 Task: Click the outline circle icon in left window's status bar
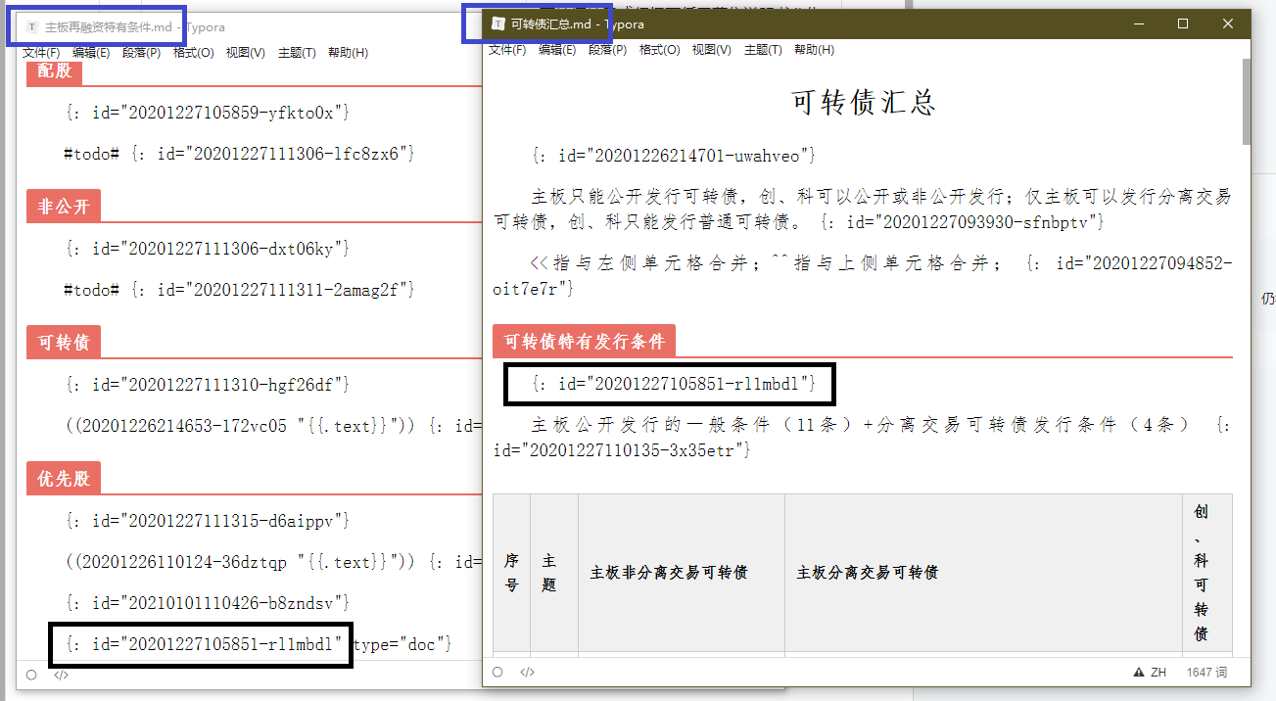tap(30, 675)
